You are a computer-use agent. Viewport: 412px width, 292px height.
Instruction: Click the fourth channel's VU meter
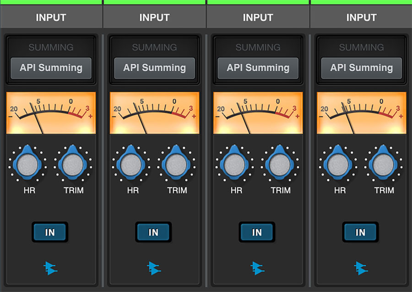362,113
